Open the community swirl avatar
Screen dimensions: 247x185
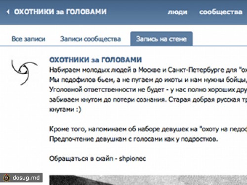coord(24,72)
